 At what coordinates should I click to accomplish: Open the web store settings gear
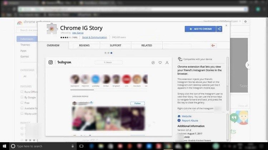pyautogui.click(x=245, y=21)
